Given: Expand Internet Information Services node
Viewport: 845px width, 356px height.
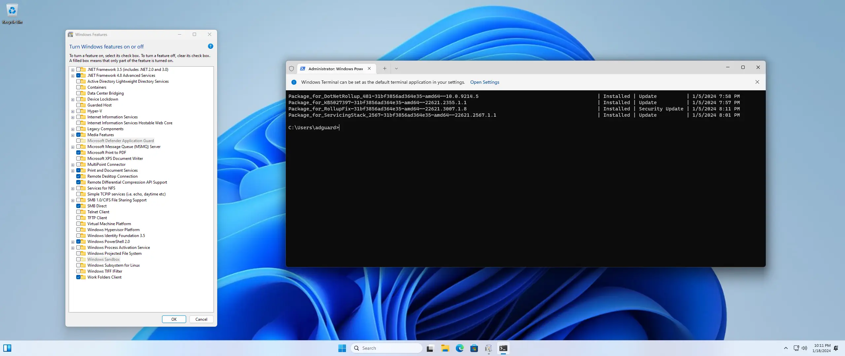Looking at the screenshot, I should pos(73,117).
